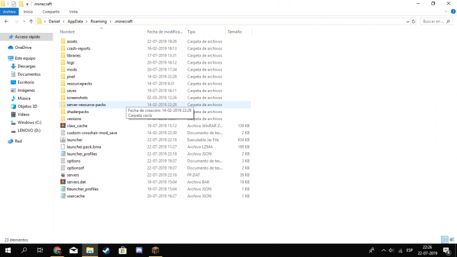This screenshot has height=257, width=457.
Task: Select the servers.dat BAK file icon
Action: click(x=63, y=182)
